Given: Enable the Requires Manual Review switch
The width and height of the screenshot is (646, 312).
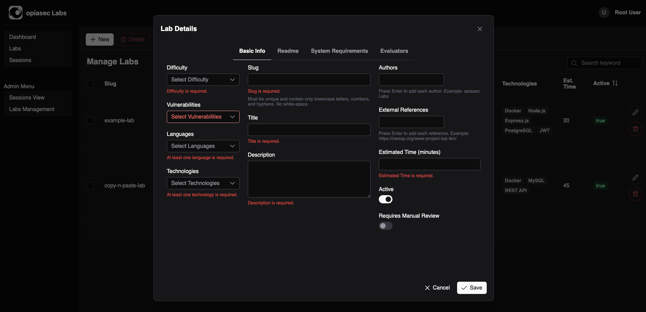Looking at the screenshot, I should click(386, 226).
